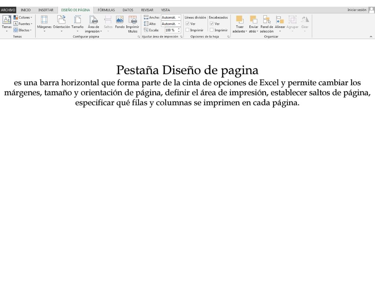Switch to the FÓRMULAS tab

[x=106, y=10]
